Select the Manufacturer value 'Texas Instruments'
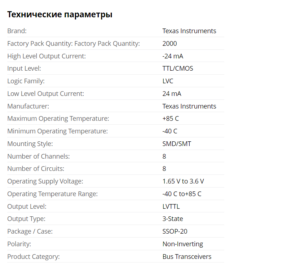Image resolution: width=283 pixels, height=265 pixels. [189, 106]
